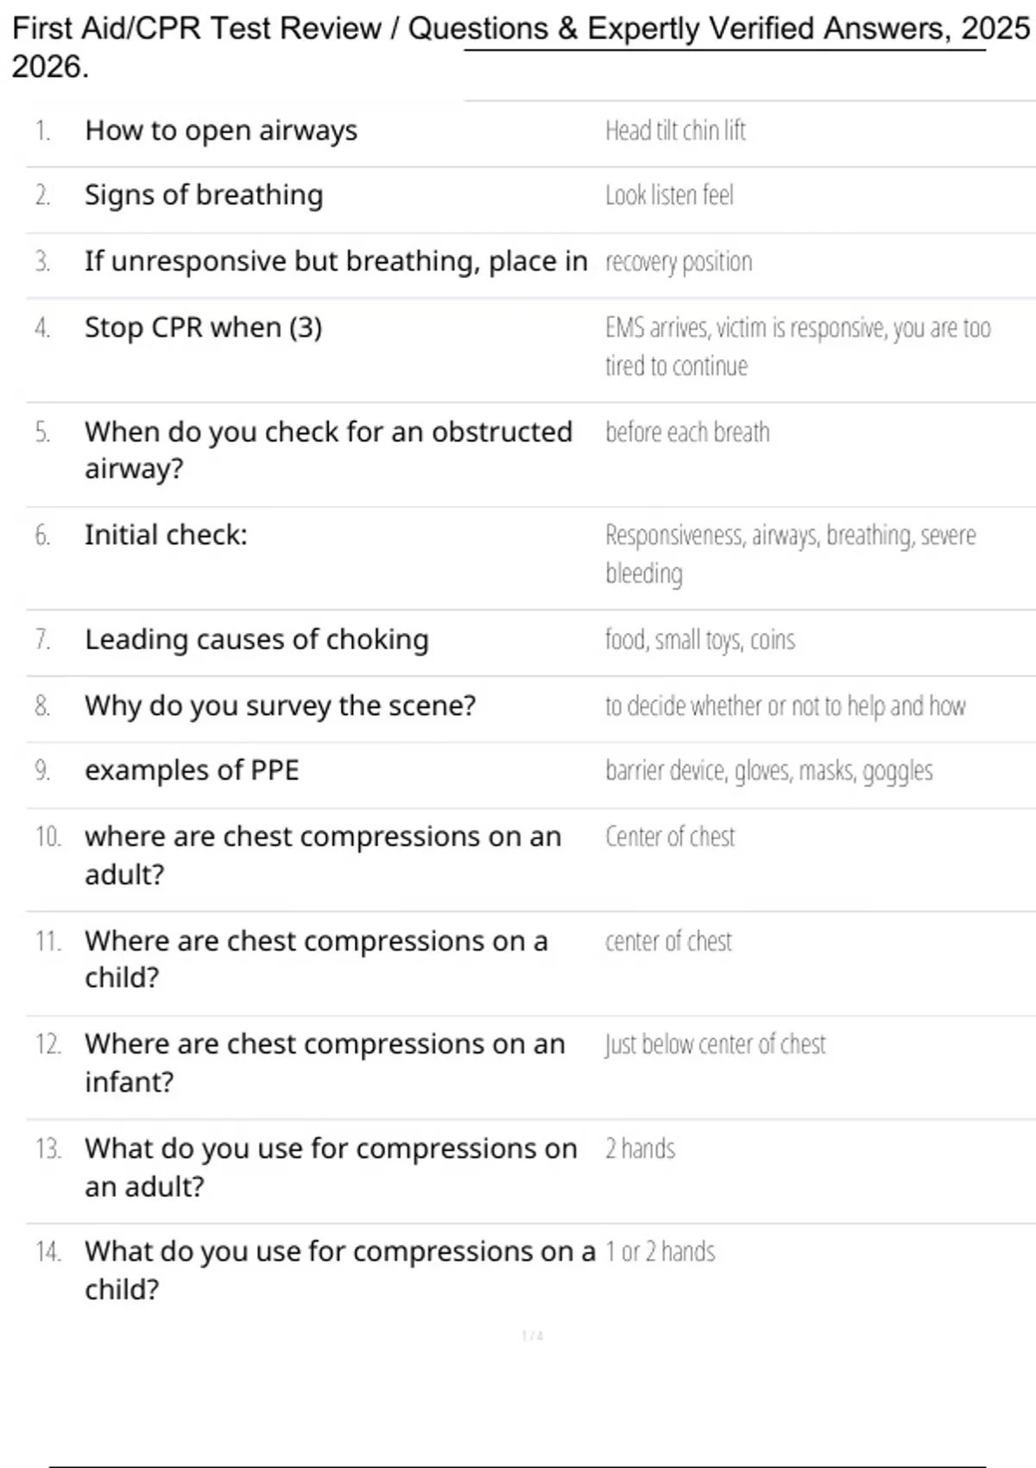This screenshot has width=1036, height=1468.
Task: Click the "before each breath" answer
Action: coord(687,432)
